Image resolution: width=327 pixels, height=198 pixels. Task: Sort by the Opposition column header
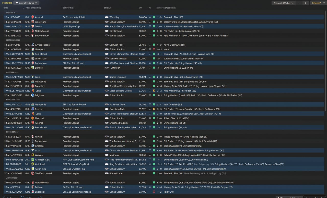click(x=36, y=8)
